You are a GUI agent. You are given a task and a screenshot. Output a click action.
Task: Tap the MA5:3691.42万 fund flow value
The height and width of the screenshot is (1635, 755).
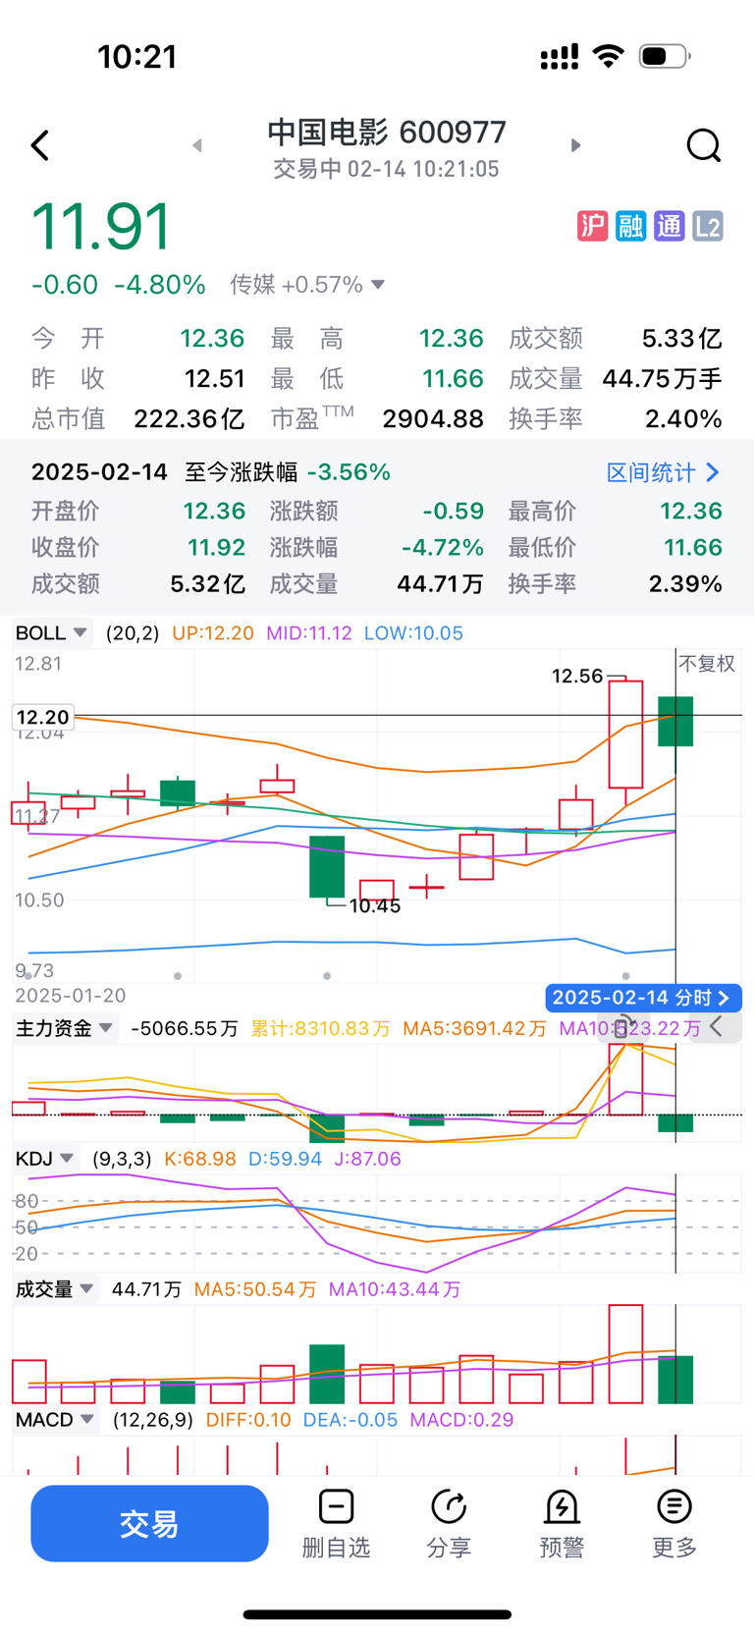(475, 1028)
